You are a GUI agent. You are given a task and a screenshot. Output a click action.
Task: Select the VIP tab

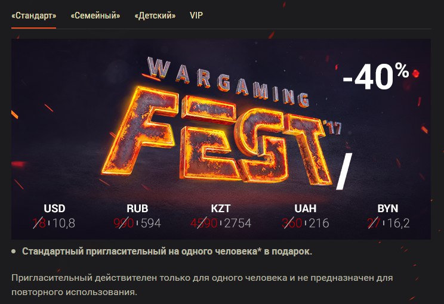click(196, 15)
